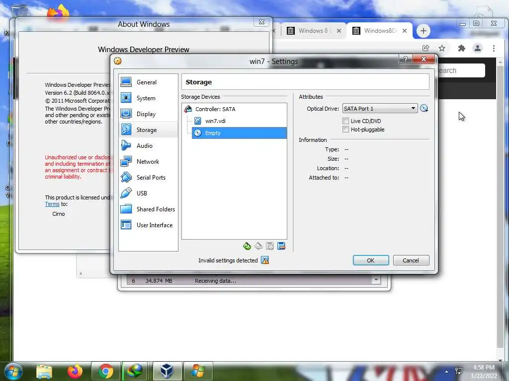Open a new Chrome tab

coord(423,31)
